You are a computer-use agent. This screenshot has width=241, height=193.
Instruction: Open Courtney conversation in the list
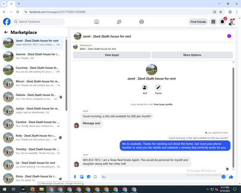coord(32,70)
